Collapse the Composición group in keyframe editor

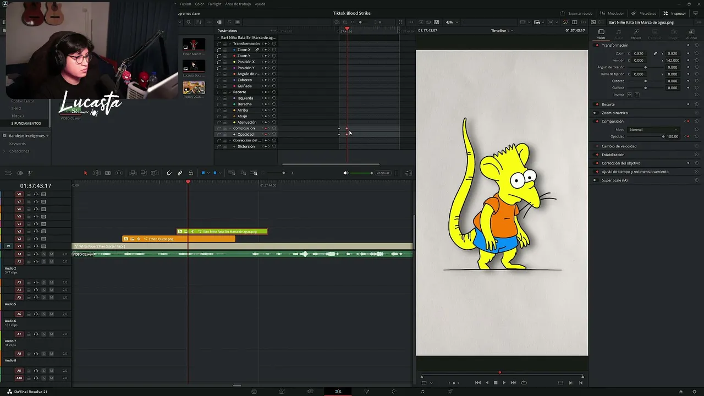coord(230,128)
